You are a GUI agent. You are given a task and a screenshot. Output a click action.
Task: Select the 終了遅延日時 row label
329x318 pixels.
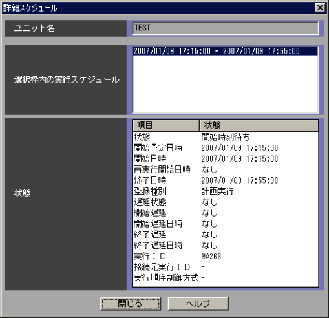[x=158, y=246]
